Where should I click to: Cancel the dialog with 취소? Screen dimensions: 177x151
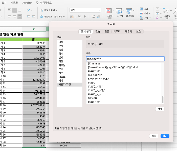click(154, 136)
